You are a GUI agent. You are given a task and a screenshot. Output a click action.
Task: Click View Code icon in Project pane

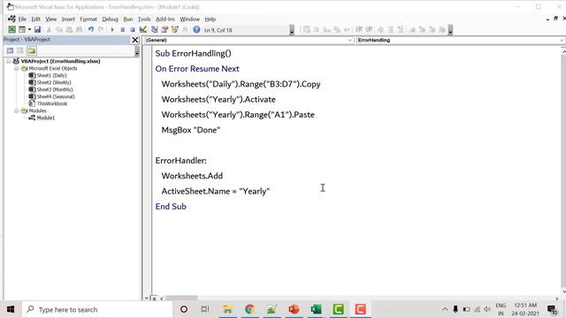pos(10,51)
